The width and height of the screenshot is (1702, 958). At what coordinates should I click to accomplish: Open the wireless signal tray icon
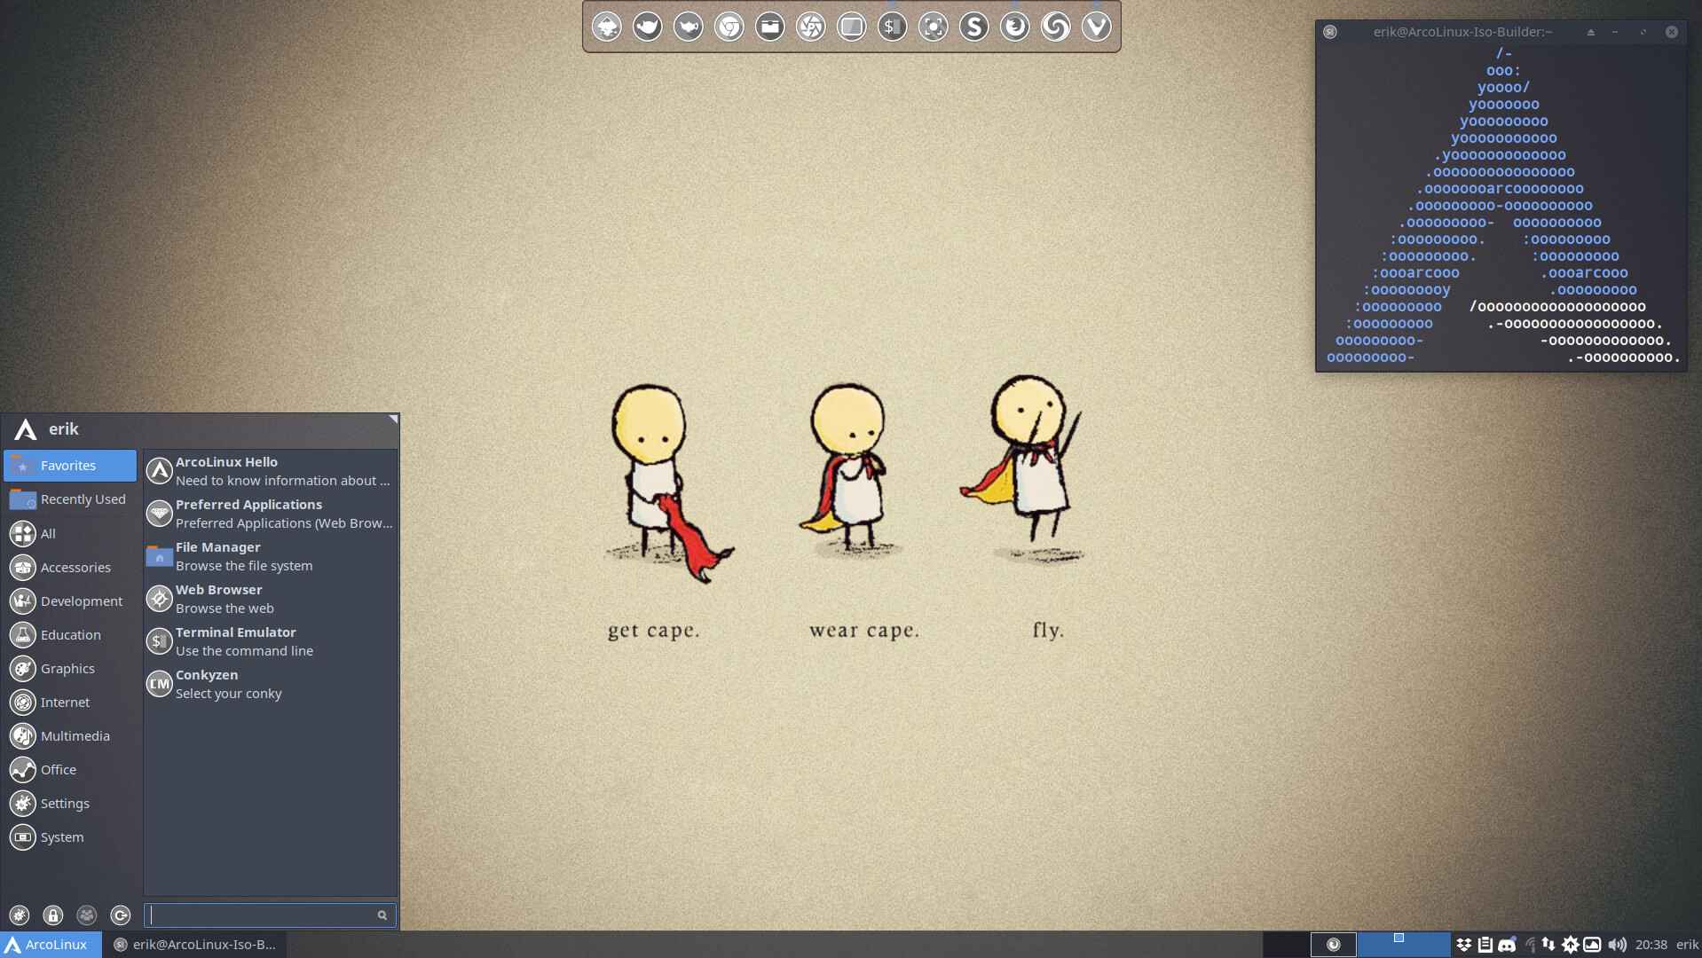click(x=1530, y=945)
